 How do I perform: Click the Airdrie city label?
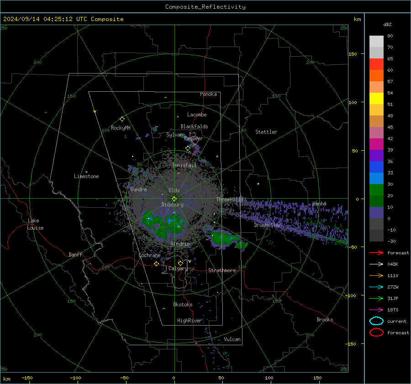[x=180, y=244]
